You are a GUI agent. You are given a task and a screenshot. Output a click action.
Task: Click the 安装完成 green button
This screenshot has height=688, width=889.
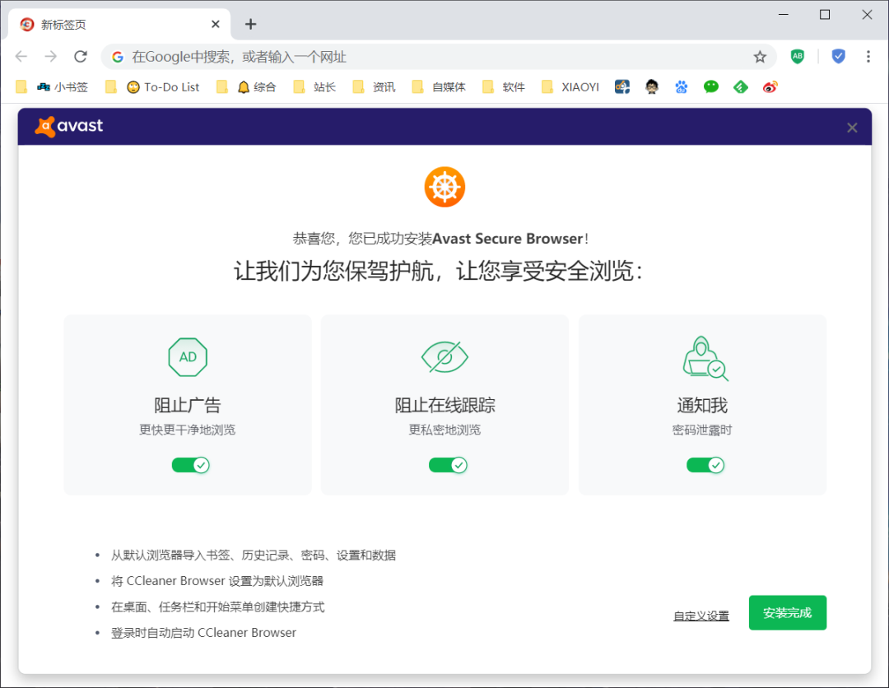click(787, 612)
